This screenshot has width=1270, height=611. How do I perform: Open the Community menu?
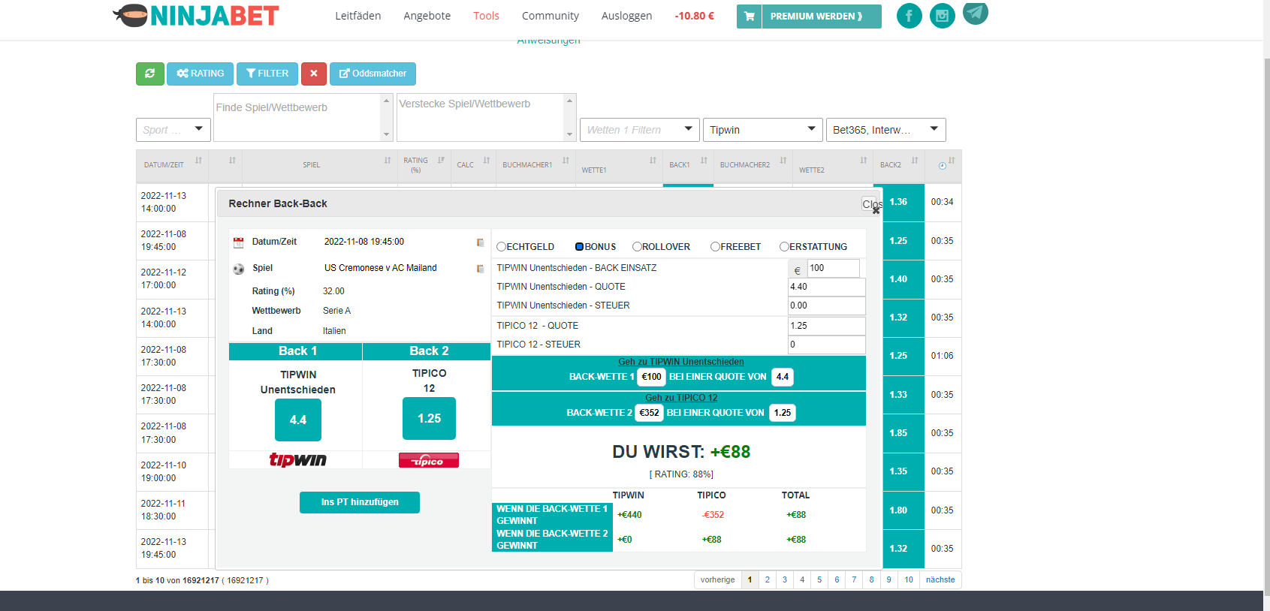[x=550, y=16]
